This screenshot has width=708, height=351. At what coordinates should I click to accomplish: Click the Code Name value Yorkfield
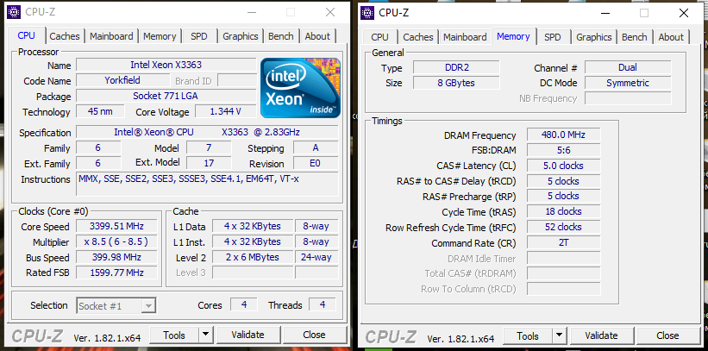[122, 80]
